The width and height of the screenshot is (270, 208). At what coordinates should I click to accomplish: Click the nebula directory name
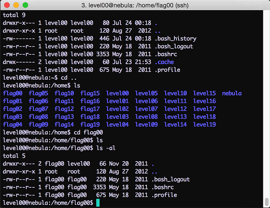click(x=232, y=93)
